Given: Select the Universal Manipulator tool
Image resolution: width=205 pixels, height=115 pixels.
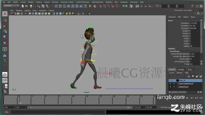Looking at the screenshot, I should click(5, 49).
